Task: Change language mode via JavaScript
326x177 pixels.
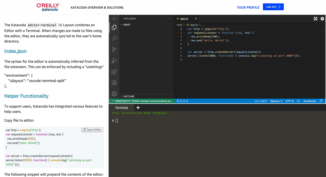Action: click(309, 101)
